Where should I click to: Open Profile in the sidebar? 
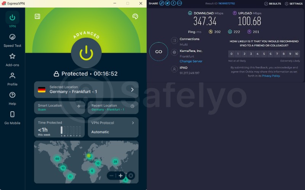click(12, 79)
